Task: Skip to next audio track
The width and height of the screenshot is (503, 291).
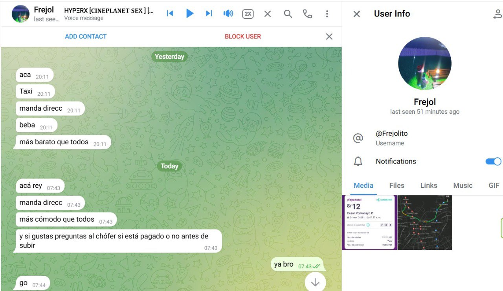Action: (x=209, y=14)
